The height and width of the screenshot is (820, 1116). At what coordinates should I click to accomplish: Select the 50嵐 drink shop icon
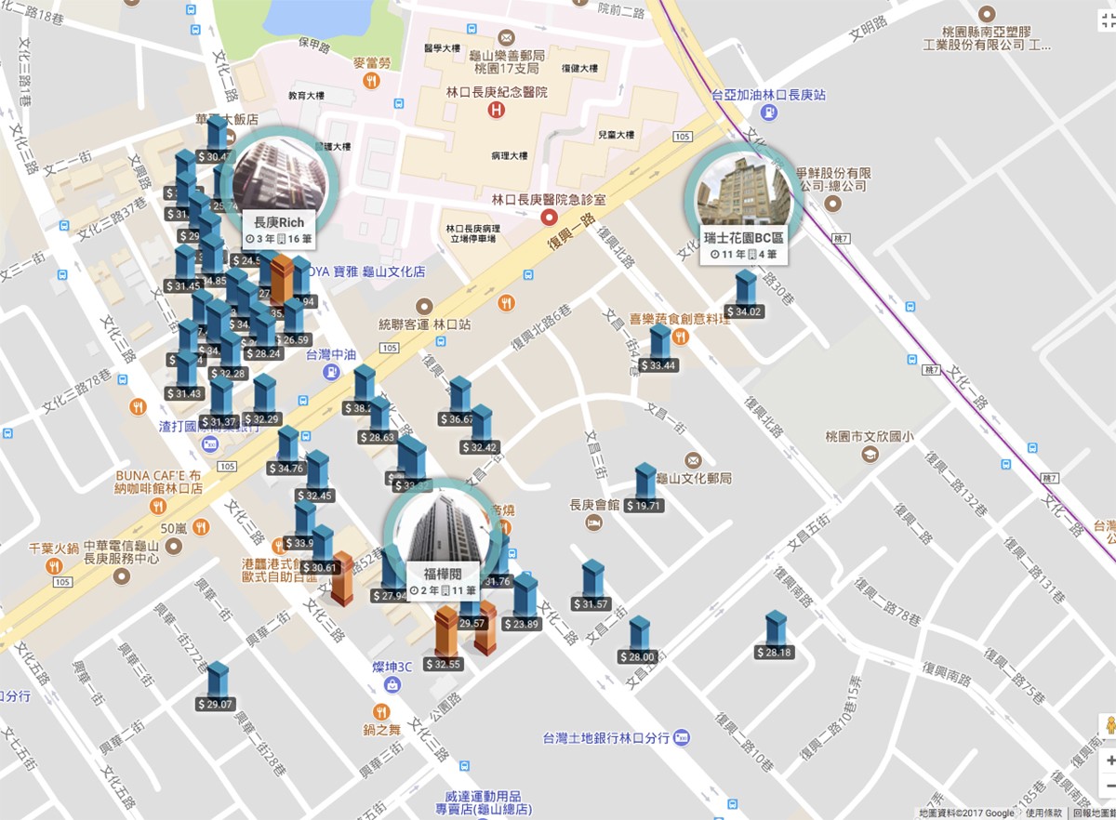point(202,528)
